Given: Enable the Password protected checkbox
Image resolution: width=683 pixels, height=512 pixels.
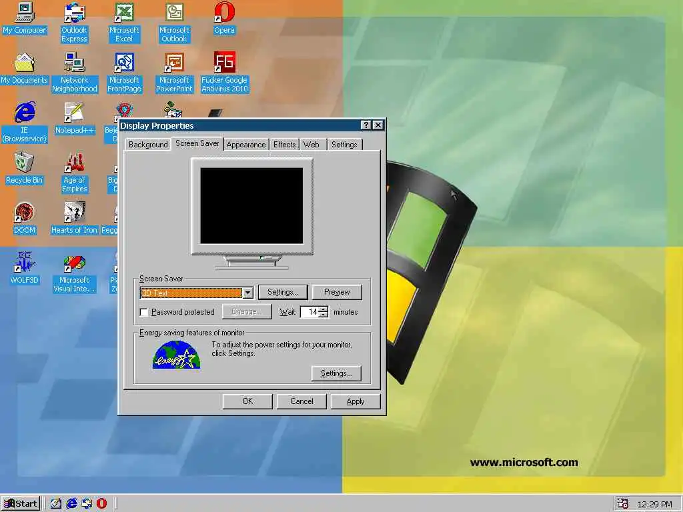Looking at the screenshot, I should [x=144, y=312].
